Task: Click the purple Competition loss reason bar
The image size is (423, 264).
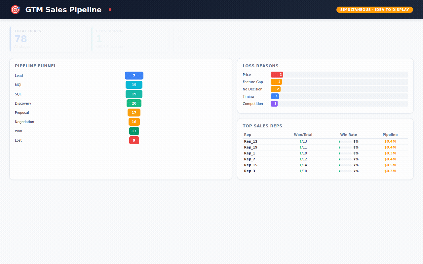Action: click(274, 104)
